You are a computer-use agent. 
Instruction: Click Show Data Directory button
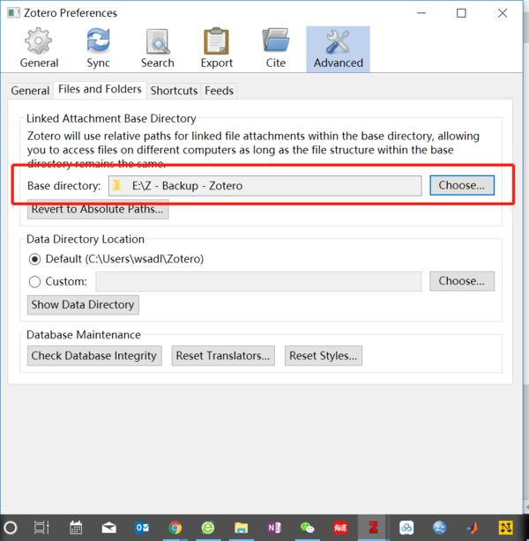83,305
